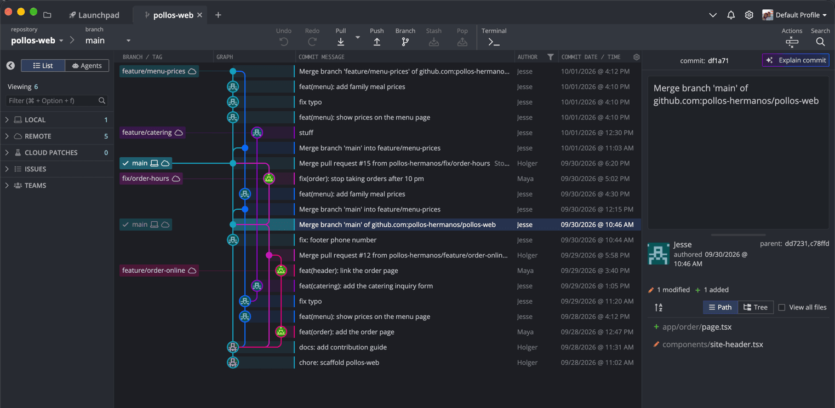Image resolution: width=835 pixels, height=408 pixels.
Task: Open the tab list chevron at top right
Action: [x=713, y=15]
